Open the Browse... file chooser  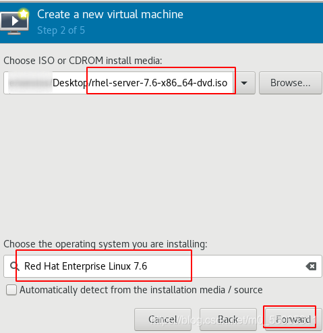coord(291,83)
